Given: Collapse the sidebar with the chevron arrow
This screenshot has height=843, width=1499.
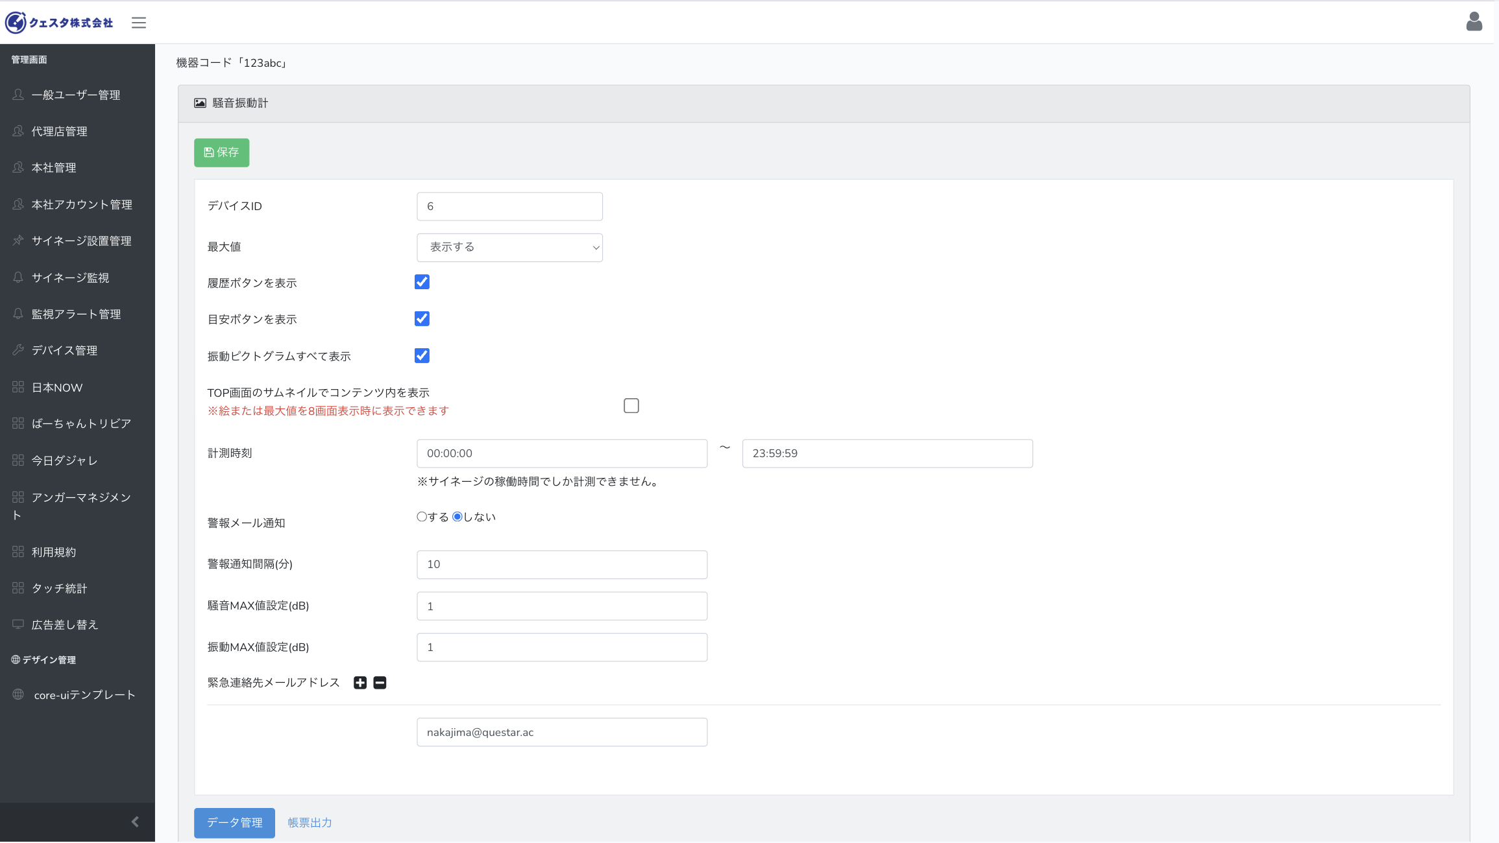Looking at the screenshot, I should coord(135,822).
